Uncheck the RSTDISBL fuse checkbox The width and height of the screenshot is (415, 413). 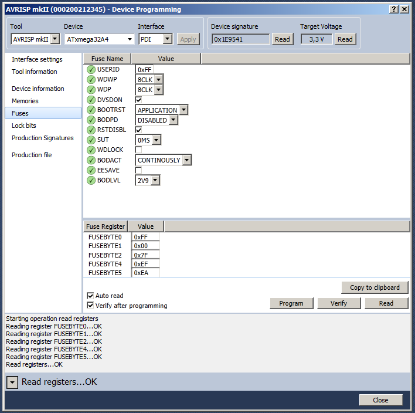pos(138,130)
